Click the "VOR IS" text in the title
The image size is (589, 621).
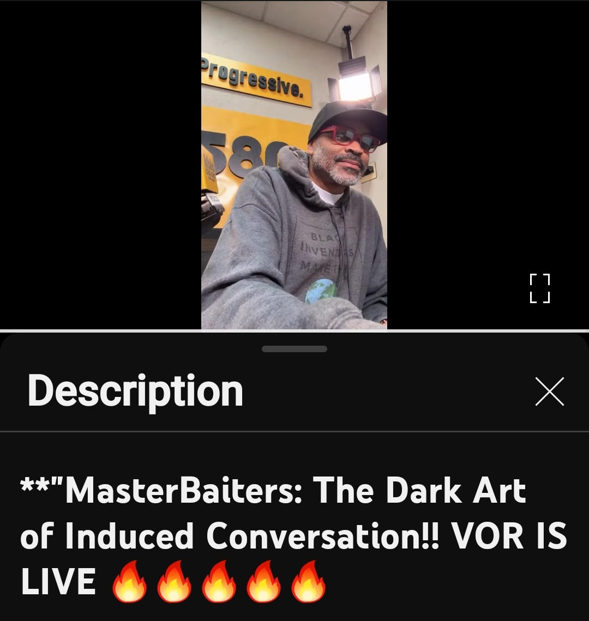[509, 536]
